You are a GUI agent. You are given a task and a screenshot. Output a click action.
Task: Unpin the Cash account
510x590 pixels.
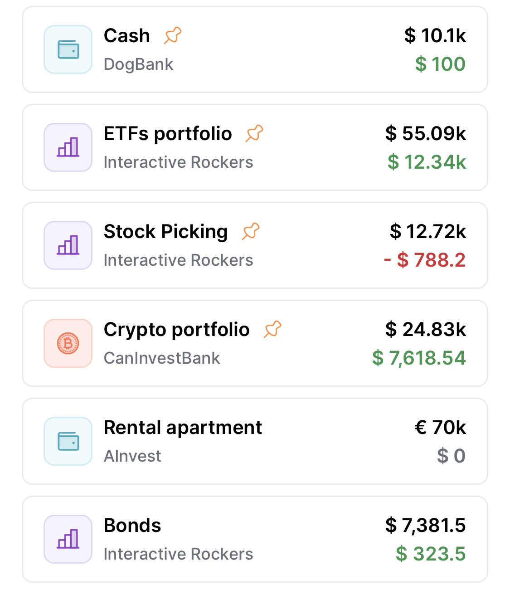tap(173, 35)
